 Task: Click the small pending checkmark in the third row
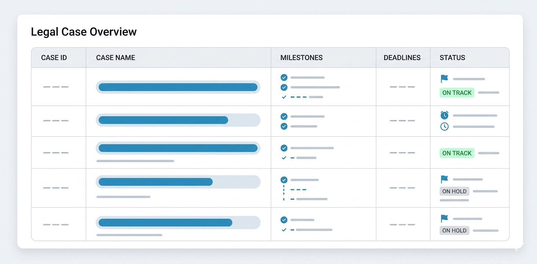pos(284,158)
